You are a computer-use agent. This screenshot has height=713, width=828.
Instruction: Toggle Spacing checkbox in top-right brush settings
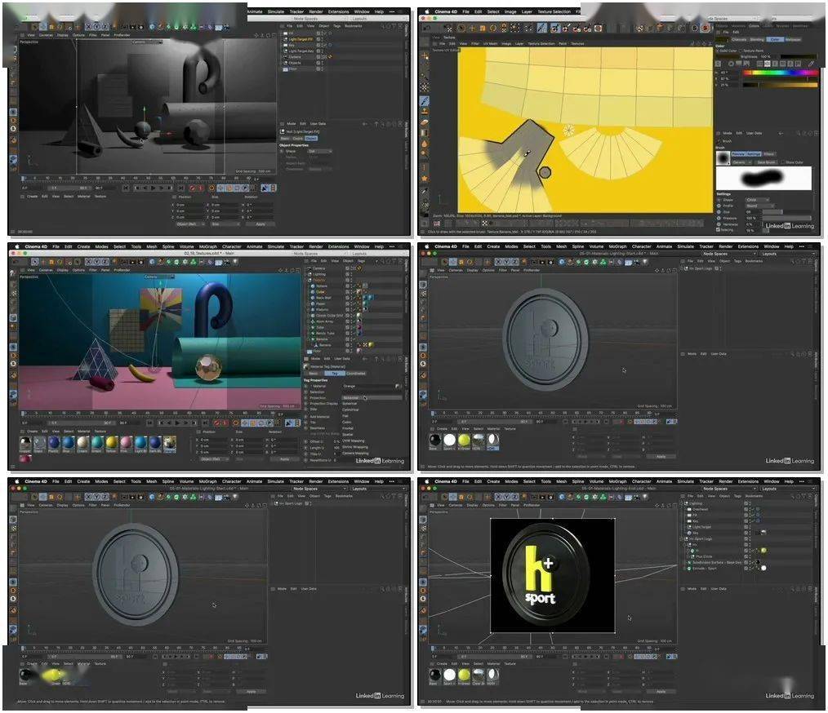(719, 230)
